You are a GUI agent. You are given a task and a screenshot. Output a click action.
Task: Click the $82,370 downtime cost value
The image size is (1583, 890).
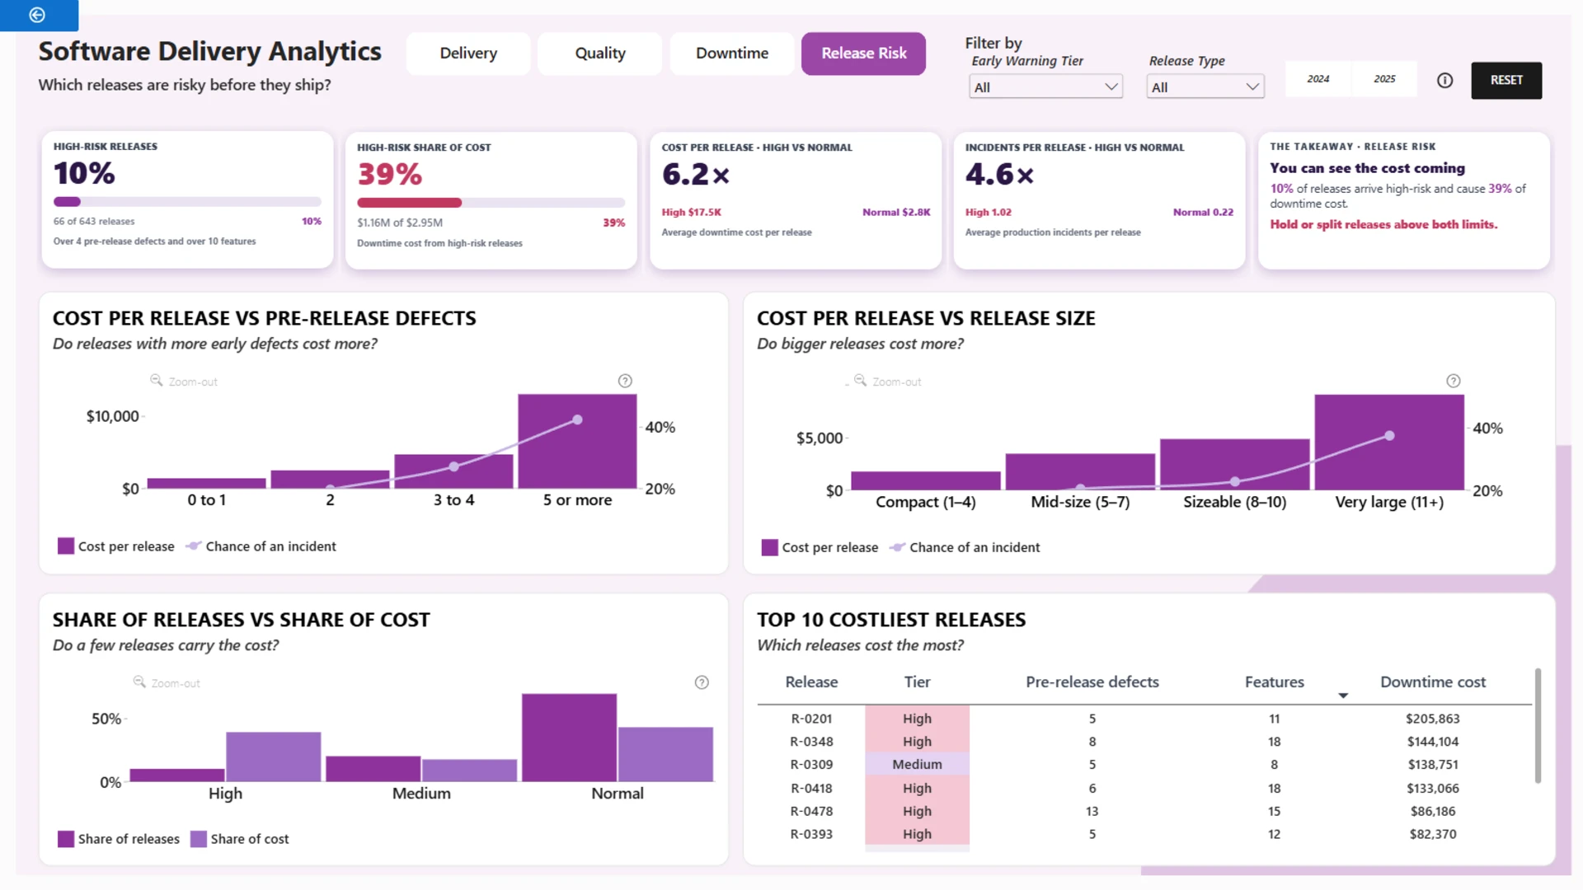[1433, 834]
